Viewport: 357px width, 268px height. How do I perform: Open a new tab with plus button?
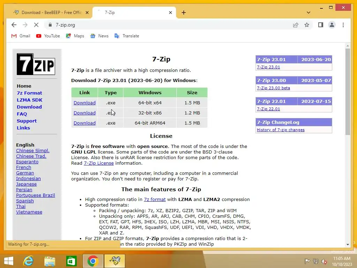point(184,13)
